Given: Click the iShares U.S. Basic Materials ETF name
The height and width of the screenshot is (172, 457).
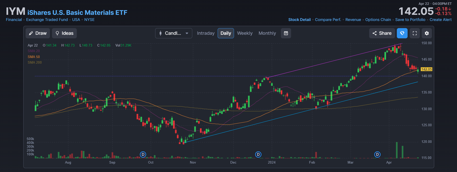Looking at the screenshot, I should click(x=77, y=13).
